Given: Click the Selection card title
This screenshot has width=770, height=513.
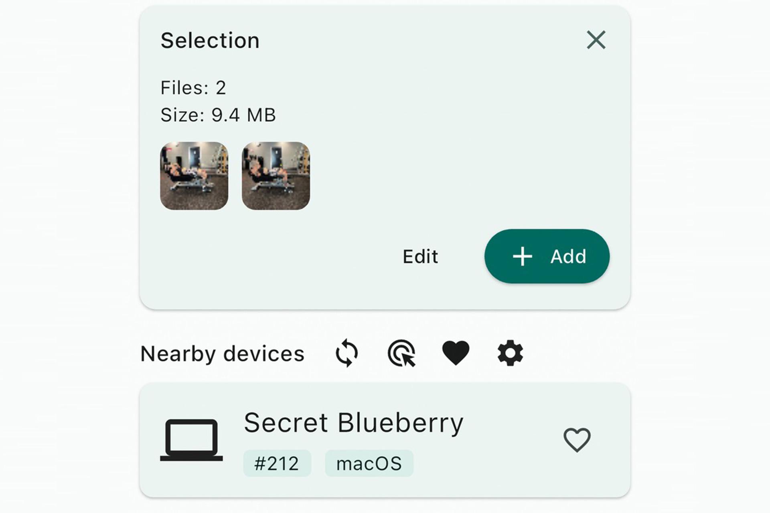Looking at the screenshot, I should click(210, 40).
